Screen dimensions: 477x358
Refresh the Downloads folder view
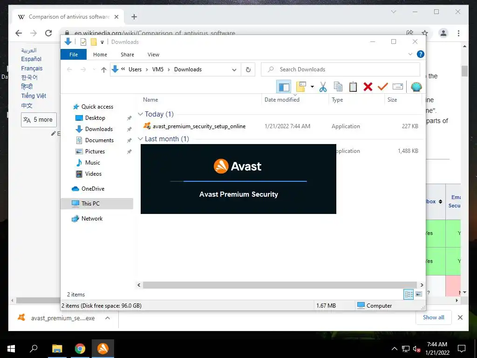[248, 70]
